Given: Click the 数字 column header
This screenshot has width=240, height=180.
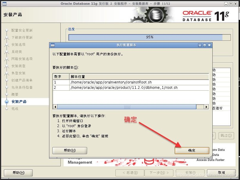Looking at the screenshot, I should (61, 77).
